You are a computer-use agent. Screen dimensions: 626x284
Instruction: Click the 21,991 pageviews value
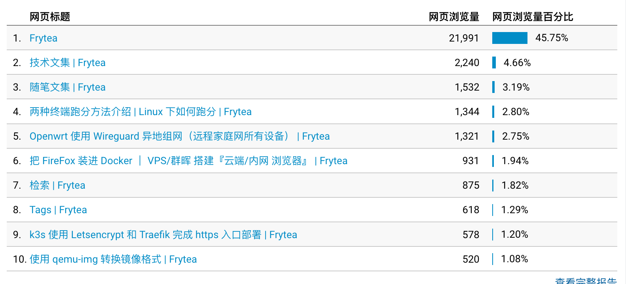point(464,38)
